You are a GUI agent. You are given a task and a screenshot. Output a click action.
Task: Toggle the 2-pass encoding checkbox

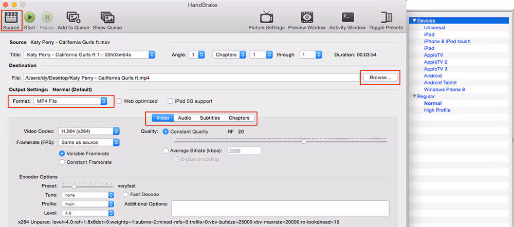click(x=176, y=159)
